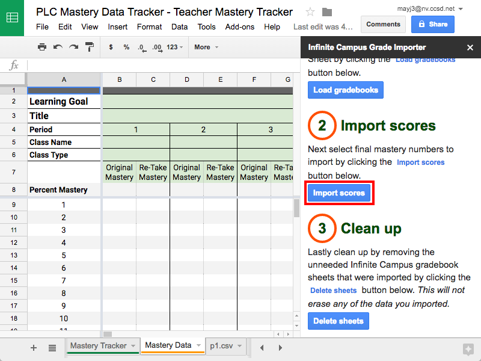Open Mastery Tracker tab dropdown arrow
The image size is (481, 361).
[133, 345]
